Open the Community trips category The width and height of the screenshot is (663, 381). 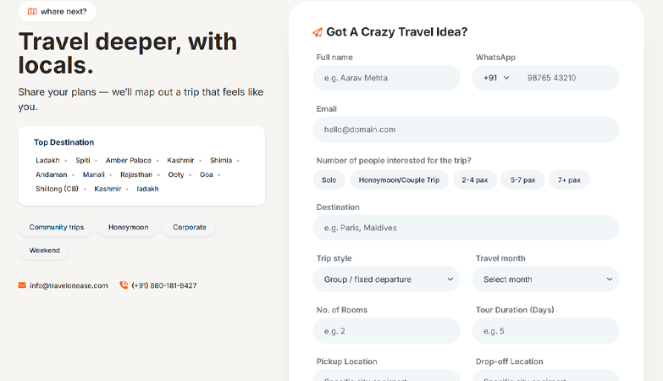(56, 228)
